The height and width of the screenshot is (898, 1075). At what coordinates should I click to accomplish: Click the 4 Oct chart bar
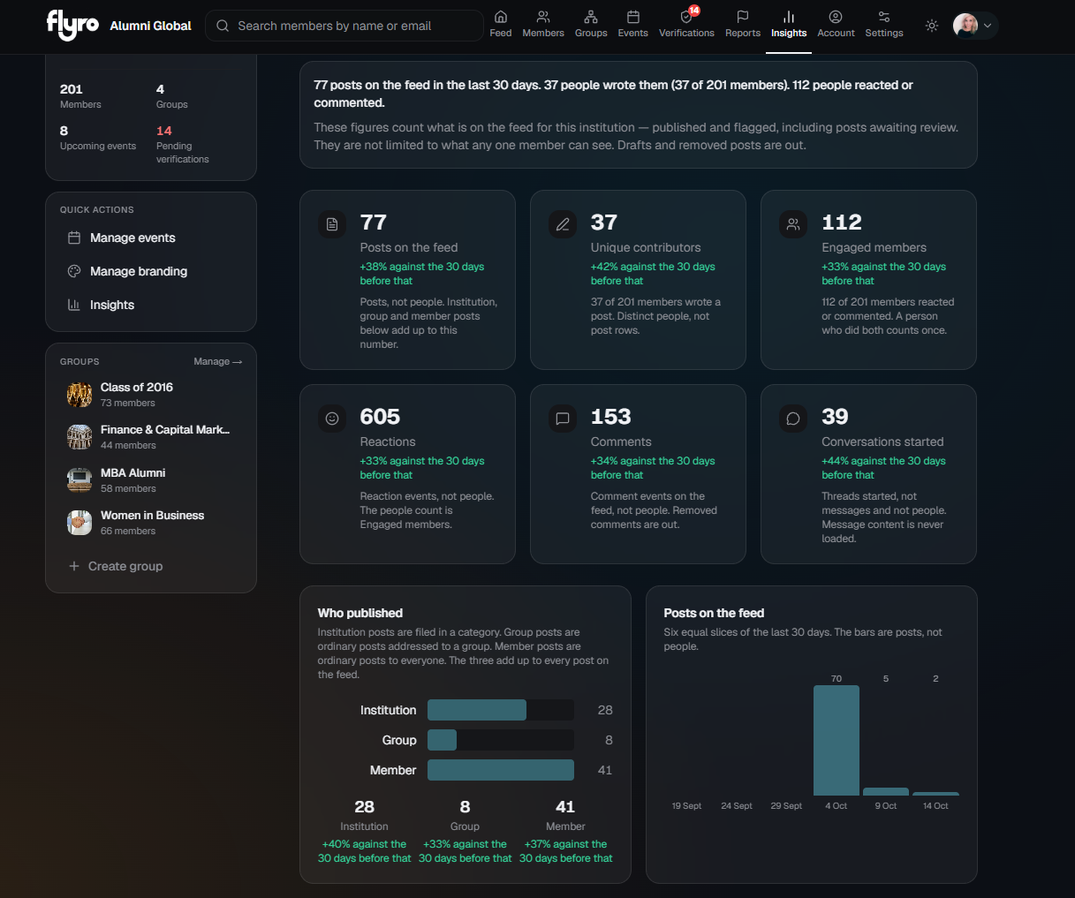[837, 740]
